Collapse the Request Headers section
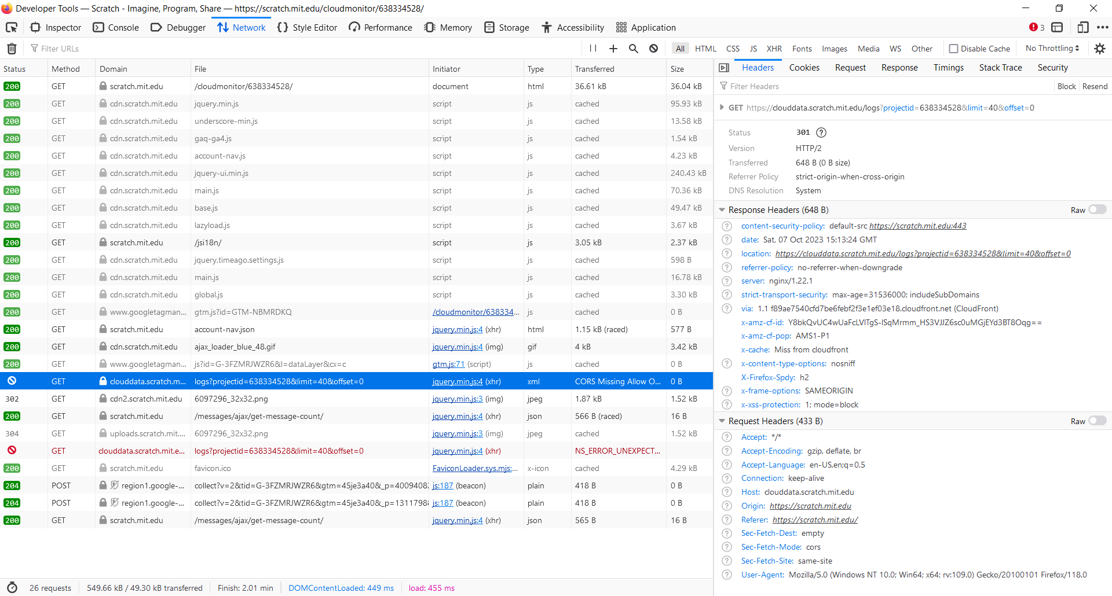The width and height of the screenshot is (1112, 596). pos(722,421)
